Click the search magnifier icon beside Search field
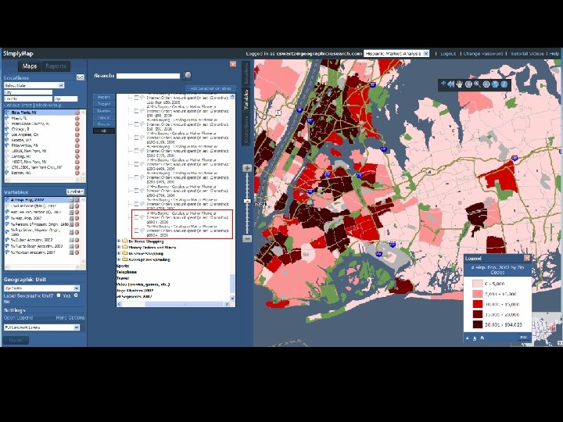Screen dimensions: 563x422 [x=187, y=75]
